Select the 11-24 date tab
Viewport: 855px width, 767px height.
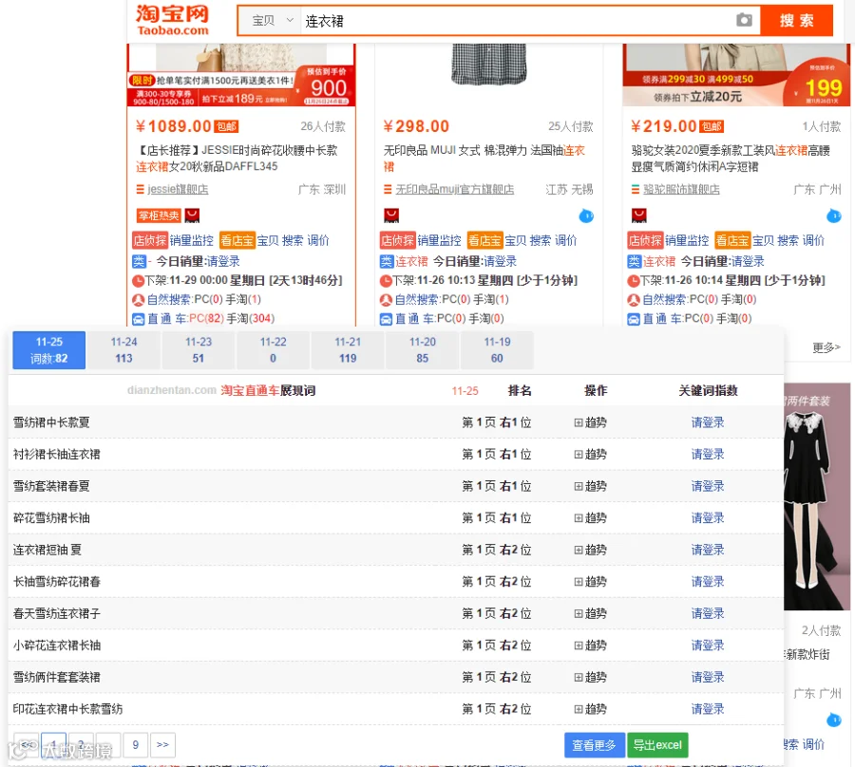click(123, 349)
